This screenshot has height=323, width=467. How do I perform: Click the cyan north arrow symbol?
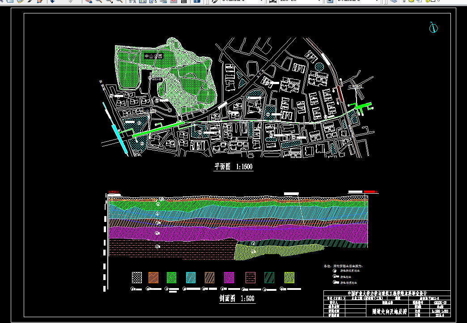click(x=433, y=28)
